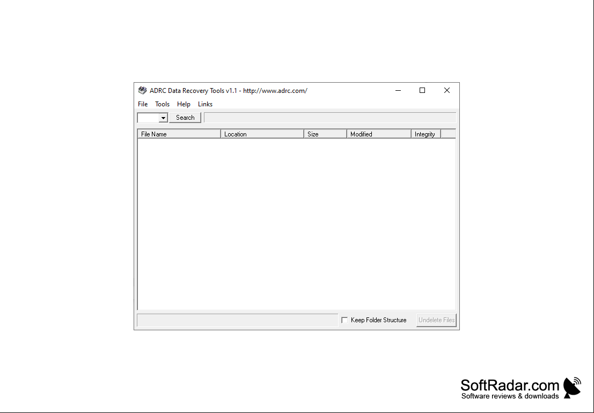Open the File menu
This screenshot has height=413, width=594.
point(143,104)
